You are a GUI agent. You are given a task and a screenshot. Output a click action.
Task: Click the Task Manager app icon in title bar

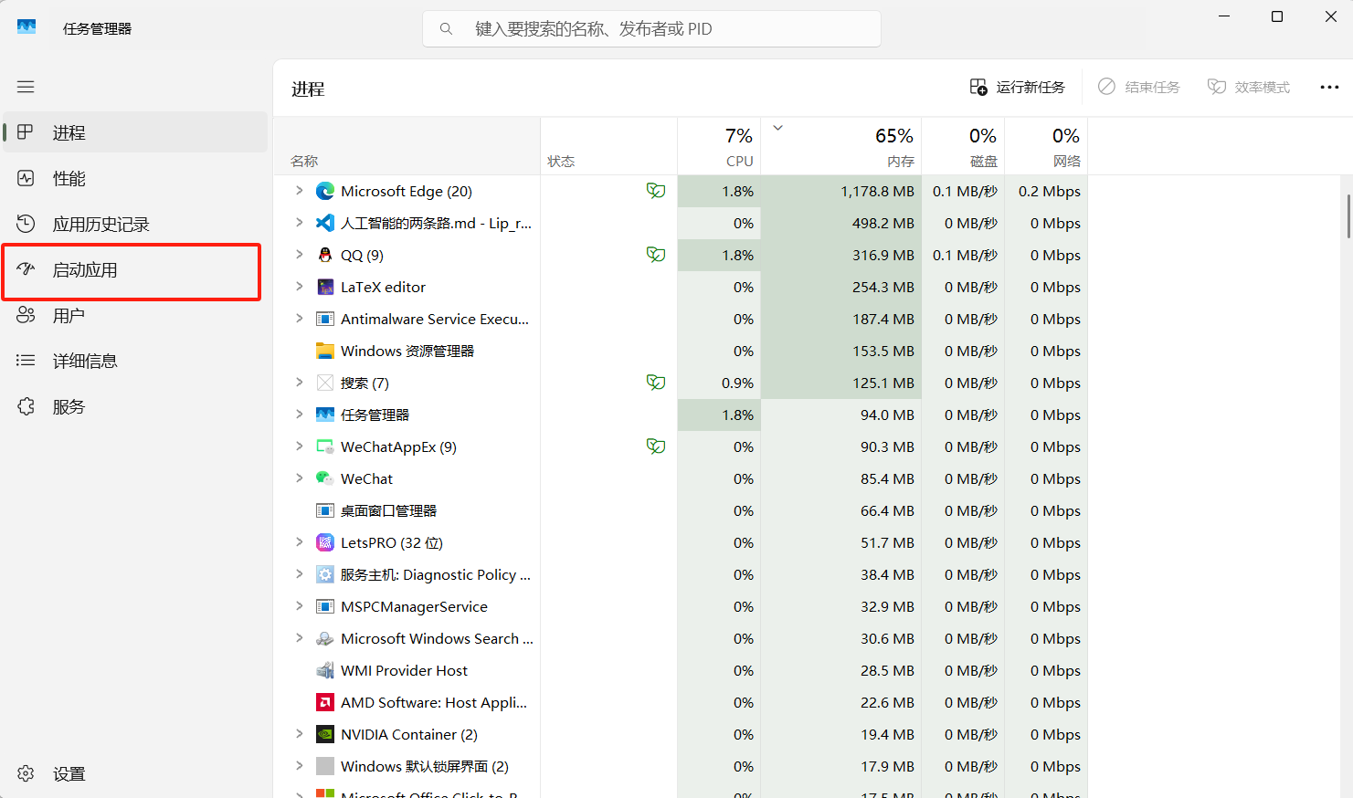(x=26, y=27)
